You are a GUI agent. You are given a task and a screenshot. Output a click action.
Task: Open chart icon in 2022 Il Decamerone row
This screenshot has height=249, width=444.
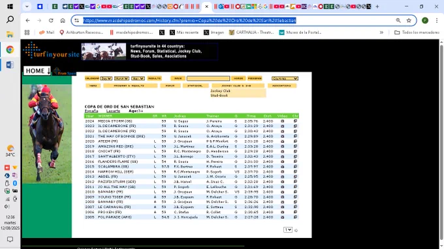coord(295,131)
